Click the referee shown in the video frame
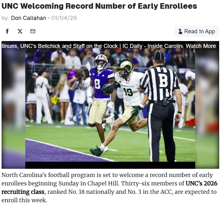The height and width of the screenshot is (205, 221). point(161,106)
